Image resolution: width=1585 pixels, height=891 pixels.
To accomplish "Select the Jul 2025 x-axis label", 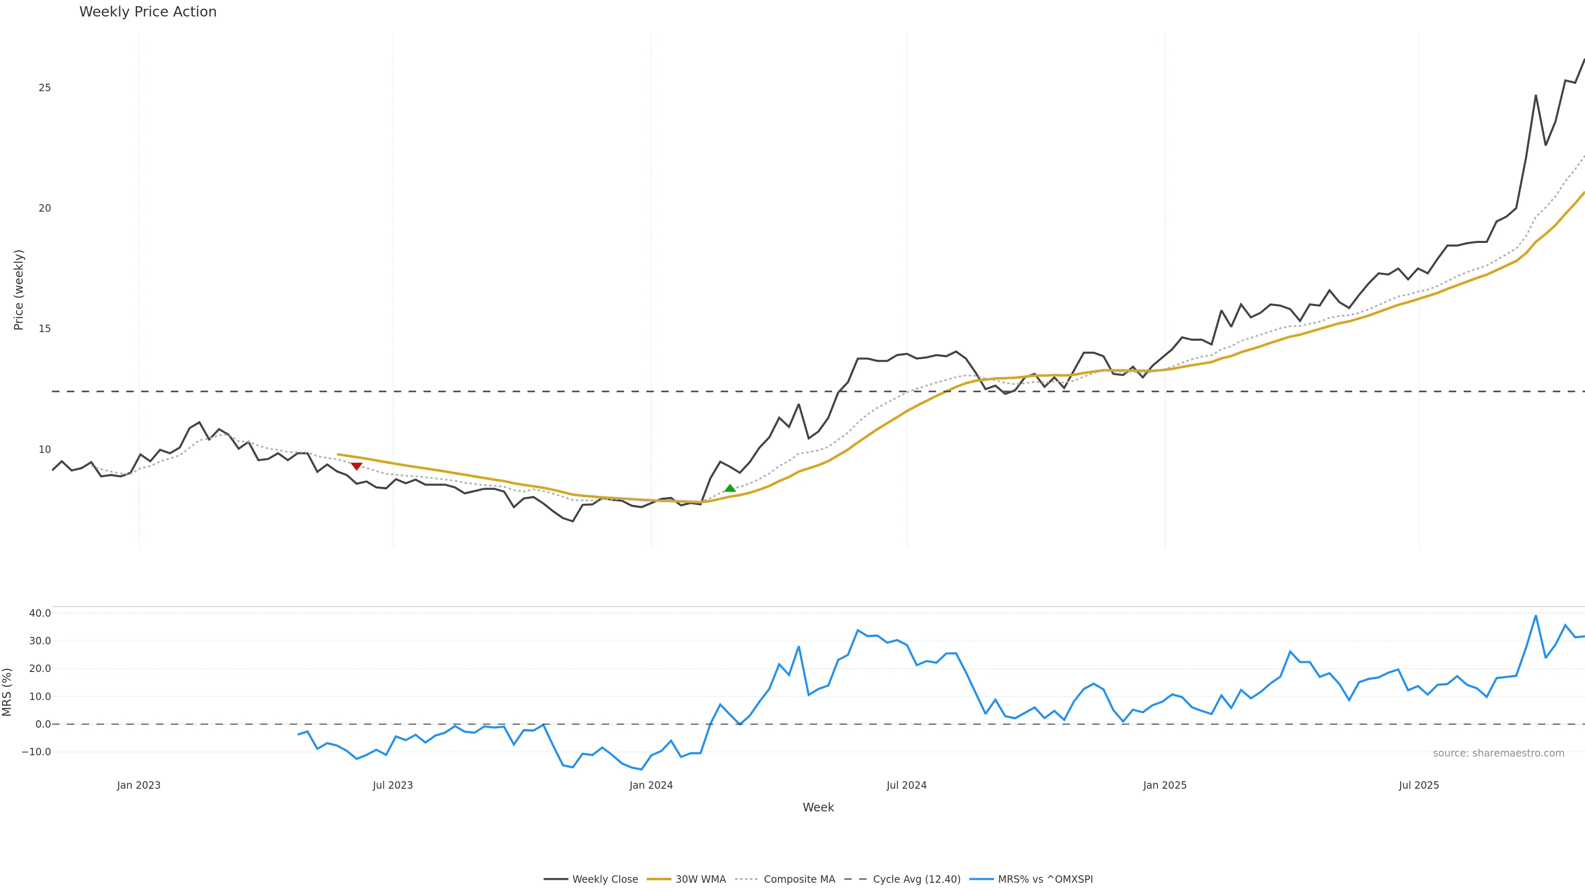I will pos(1419,785).
